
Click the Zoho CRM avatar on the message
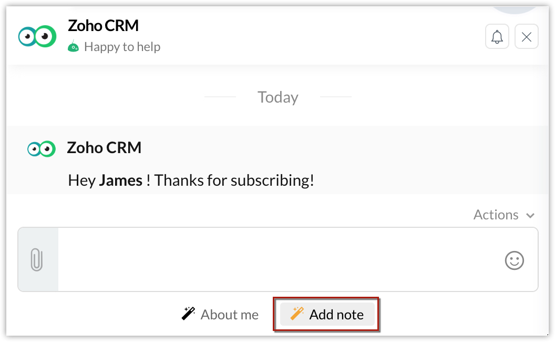point(42,149)
